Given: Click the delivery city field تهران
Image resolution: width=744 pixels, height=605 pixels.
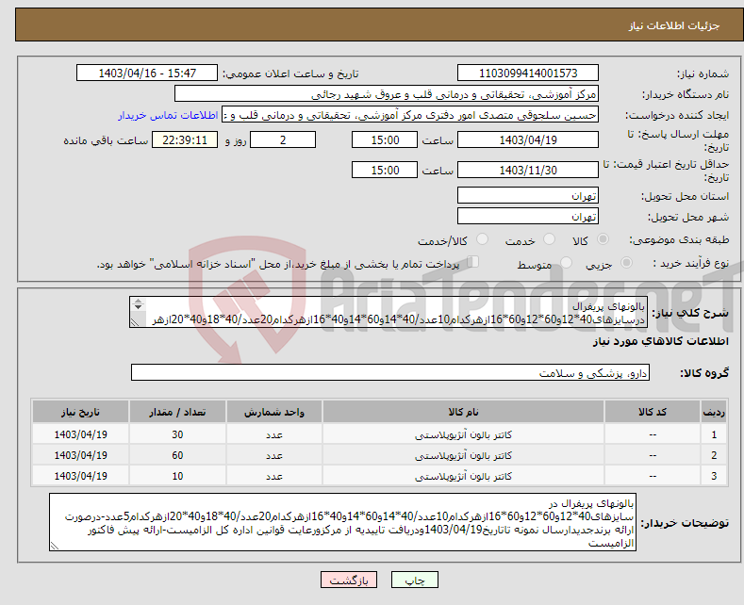Looking at the screenshot, I should (x=528, y=216).
